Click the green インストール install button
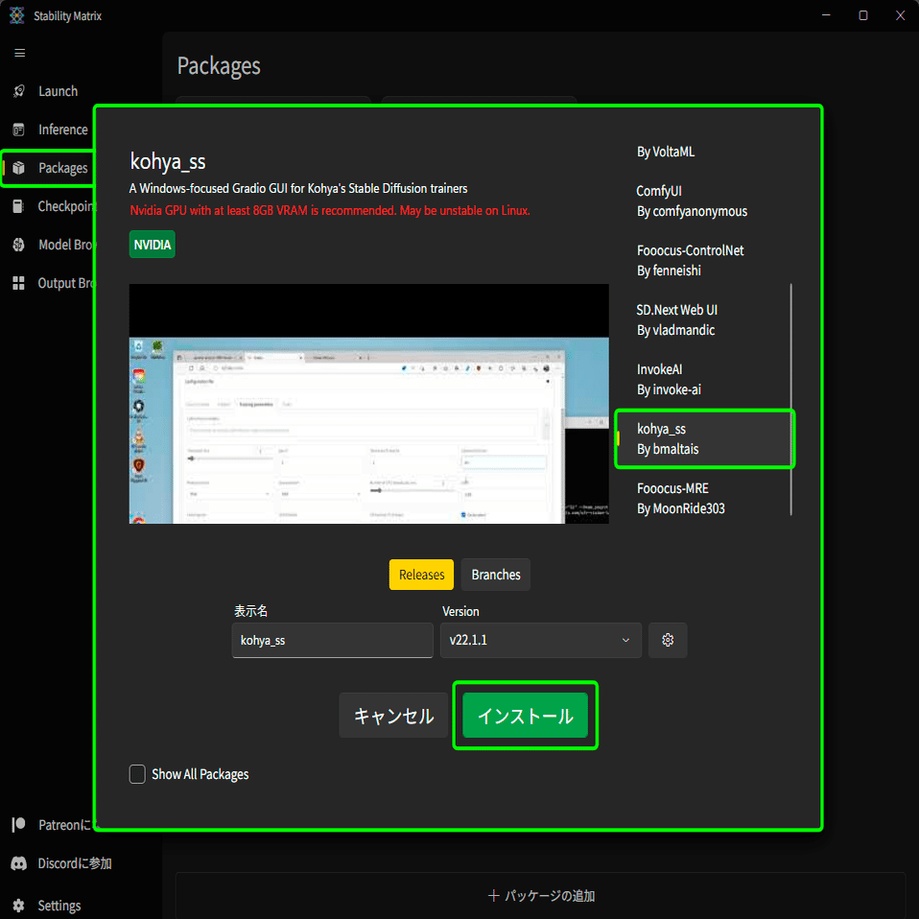The image size is (919, 919). point(525,715)
